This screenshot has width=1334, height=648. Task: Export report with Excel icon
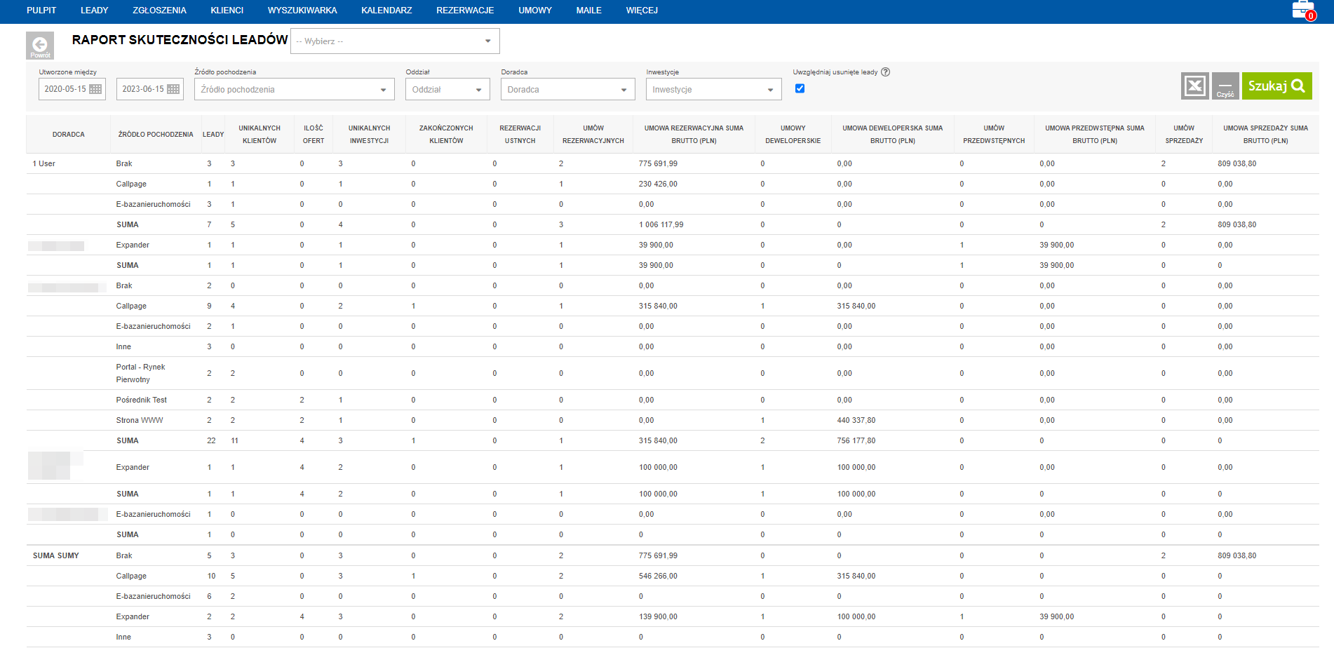coord(1195,86)
